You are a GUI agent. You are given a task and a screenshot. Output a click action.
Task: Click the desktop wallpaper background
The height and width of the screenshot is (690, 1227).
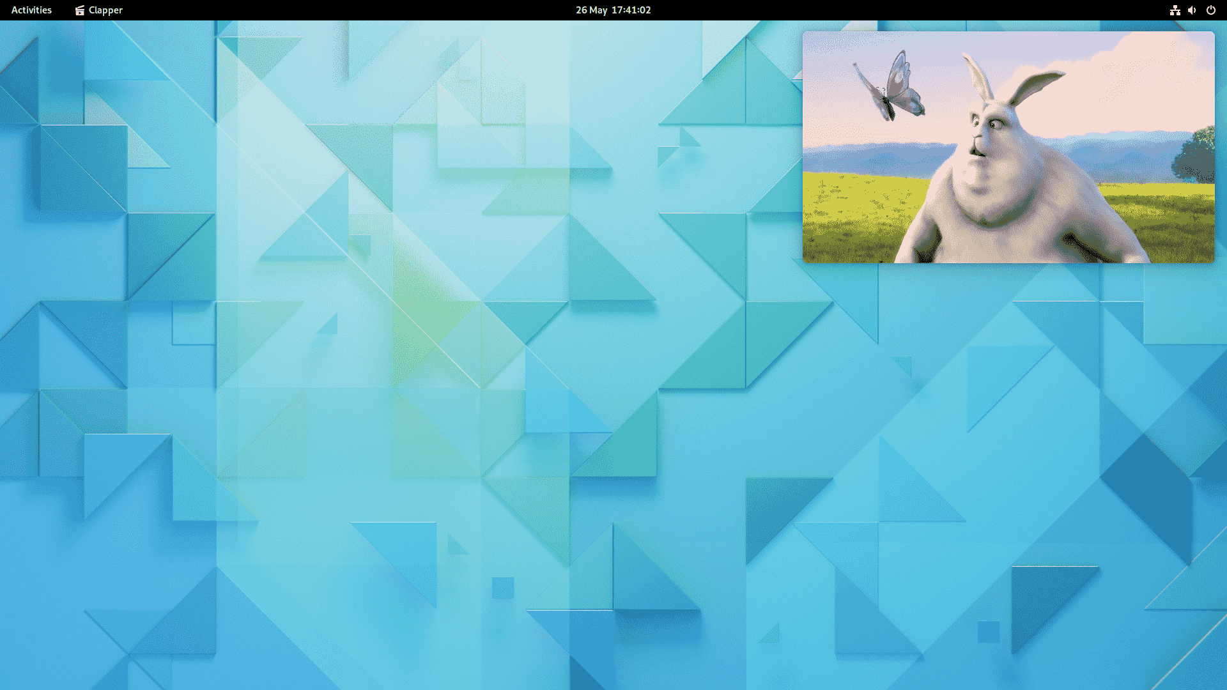pyautogui.click(x=383, y=383)
